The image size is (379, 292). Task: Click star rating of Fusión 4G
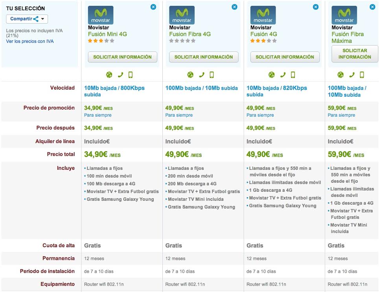click(263, 40)
